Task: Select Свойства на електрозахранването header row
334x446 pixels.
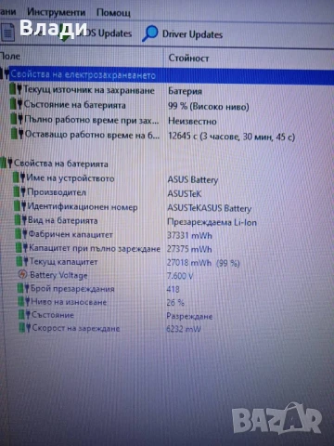Action: coord(167,75)
